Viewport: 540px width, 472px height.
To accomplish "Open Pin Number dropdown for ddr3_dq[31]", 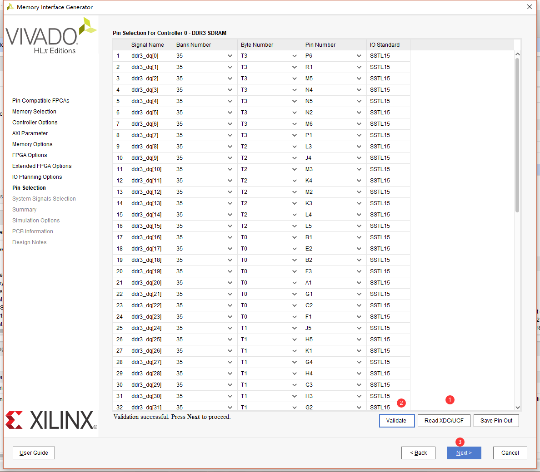I will point(359,407).
